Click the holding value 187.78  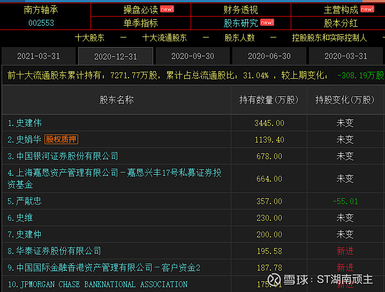point(269,268)
